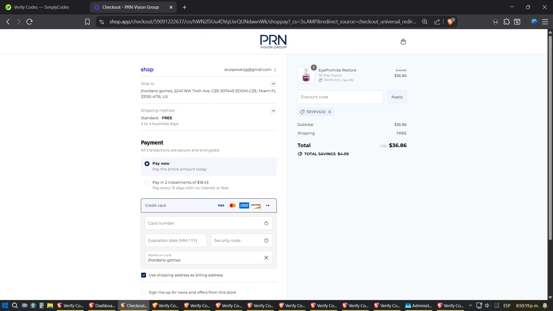This screenshot has height=311, width=553.
Task: Select the Checkout - PRN Vision Group tab
Action: [131, 7]
